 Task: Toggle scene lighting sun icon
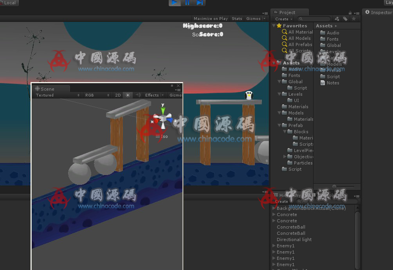128,95
